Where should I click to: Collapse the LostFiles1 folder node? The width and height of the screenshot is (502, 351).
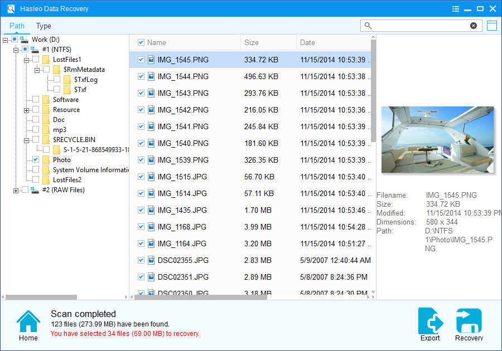click(x=26, y=60)
